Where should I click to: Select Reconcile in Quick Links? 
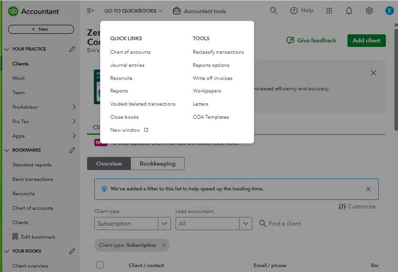(121, 78)
